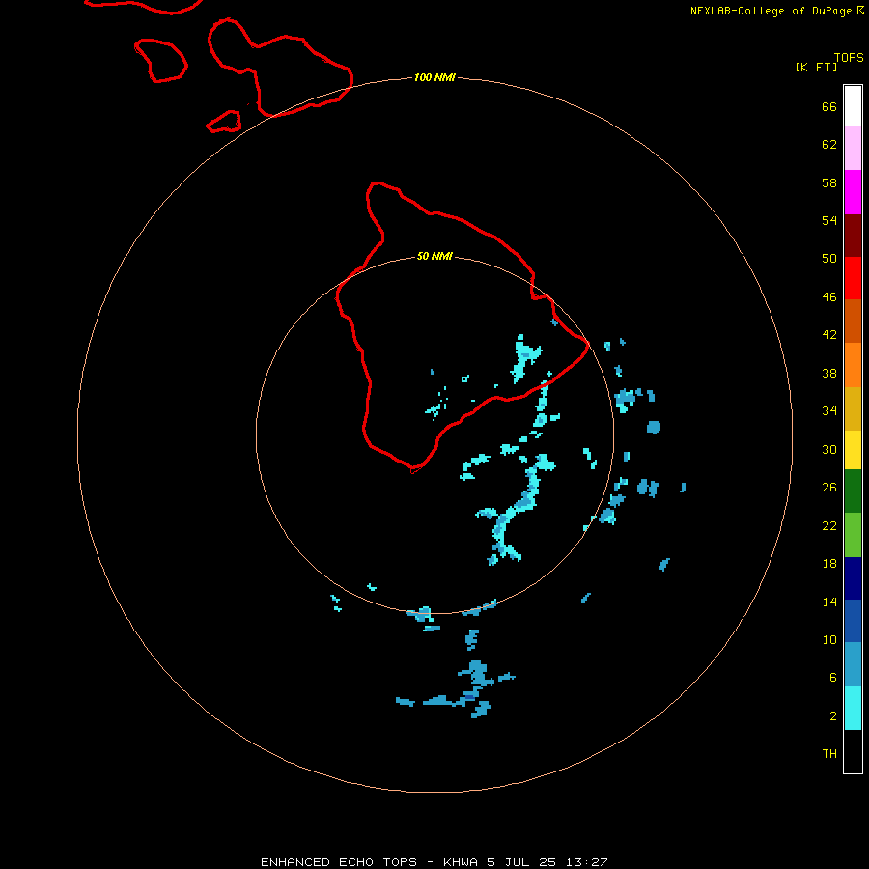Click the light pink 62K ft legend swatch
869x869 pixels.
click(853, 148)
